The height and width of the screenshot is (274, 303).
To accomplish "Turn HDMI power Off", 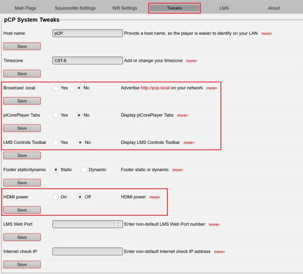I will point(80,197).
